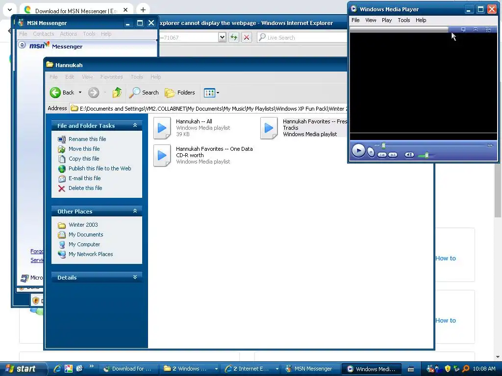Screen dimensions: 502x376
Task: Open the Internet Explorer address dropdown
Action: click(x=222, y=37)
